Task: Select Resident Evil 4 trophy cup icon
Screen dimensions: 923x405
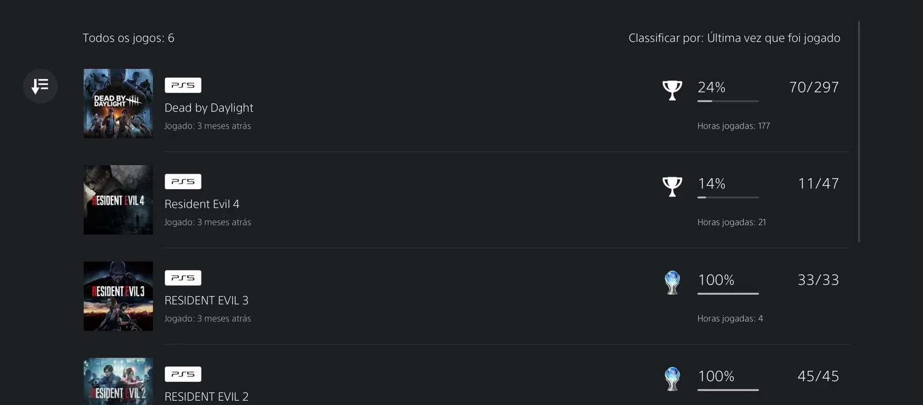Action: coord(672,186)
